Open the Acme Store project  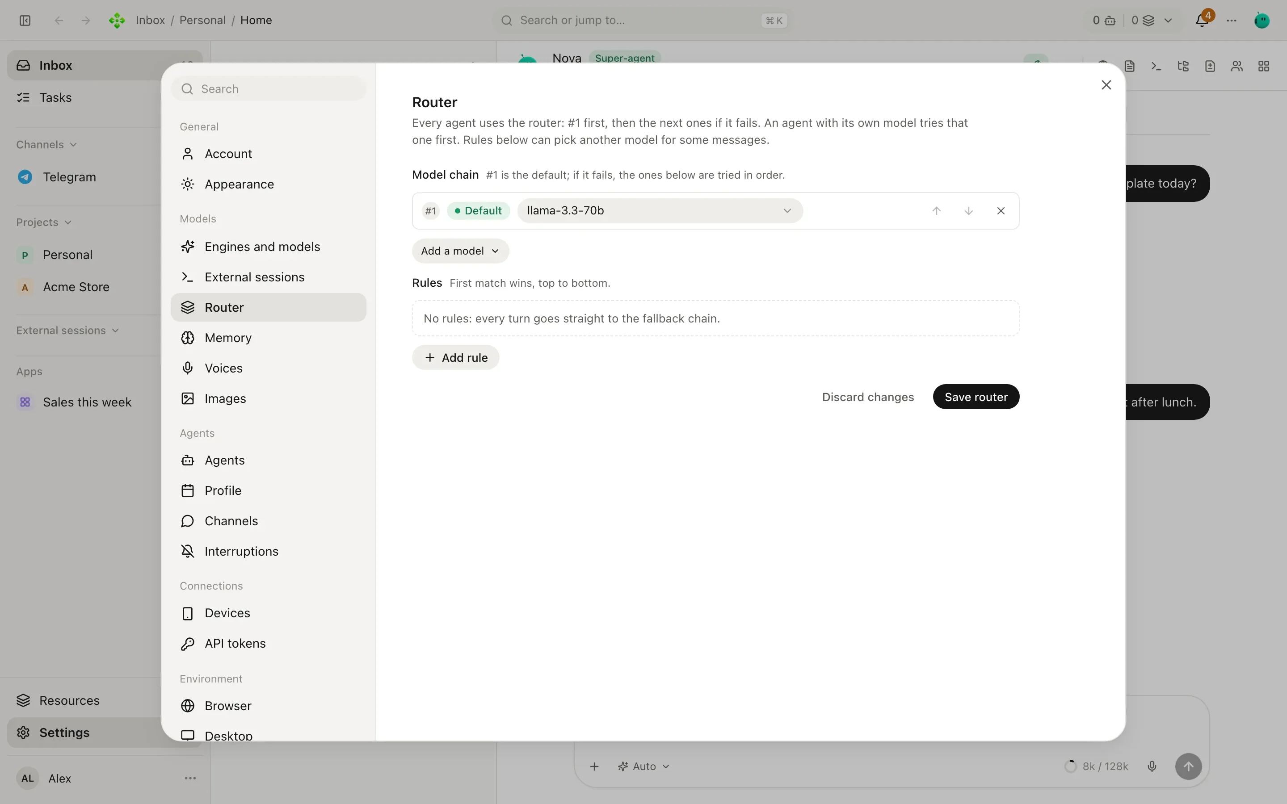point(85,287)
